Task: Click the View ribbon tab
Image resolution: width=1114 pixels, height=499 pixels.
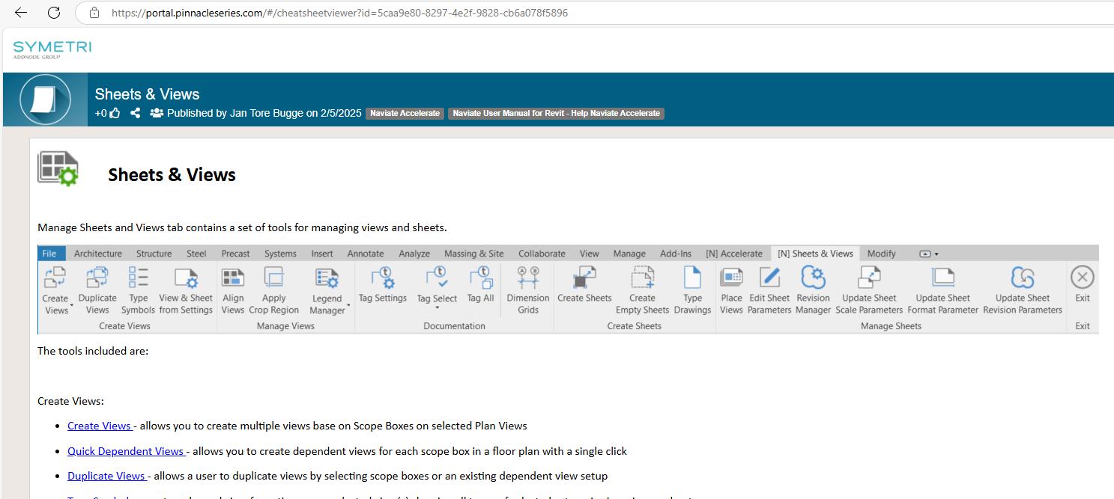Action: (590, 254)
